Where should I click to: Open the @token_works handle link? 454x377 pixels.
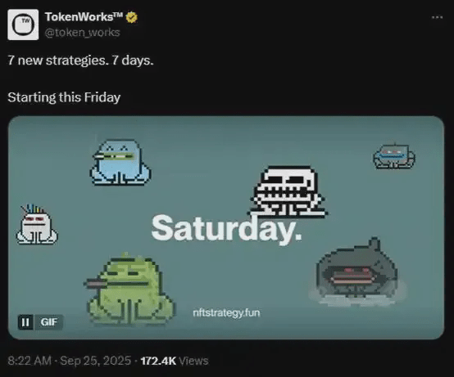coord(82,33)
